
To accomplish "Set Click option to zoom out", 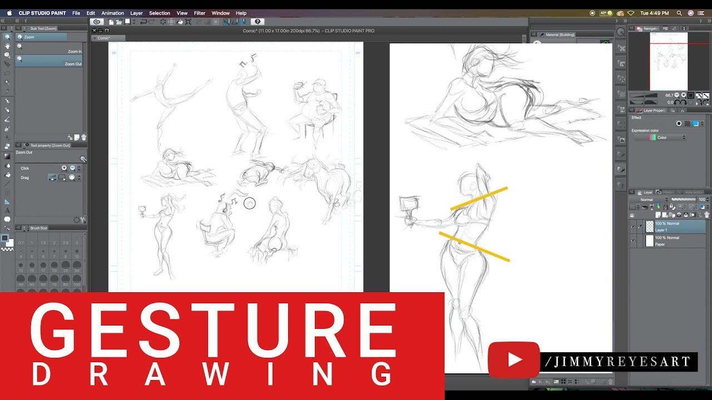I will tap(72, 168).
